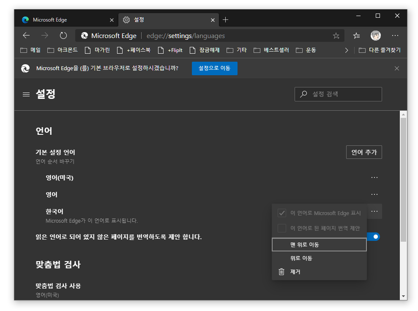
Task: Click the Edge logo in address bar
Action: 85,36
